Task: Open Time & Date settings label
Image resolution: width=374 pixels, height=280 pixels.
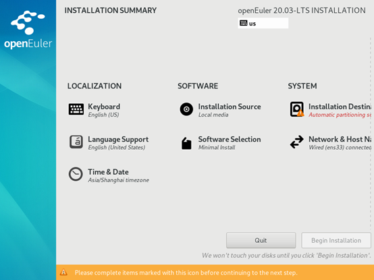Action: pos(108,172)
